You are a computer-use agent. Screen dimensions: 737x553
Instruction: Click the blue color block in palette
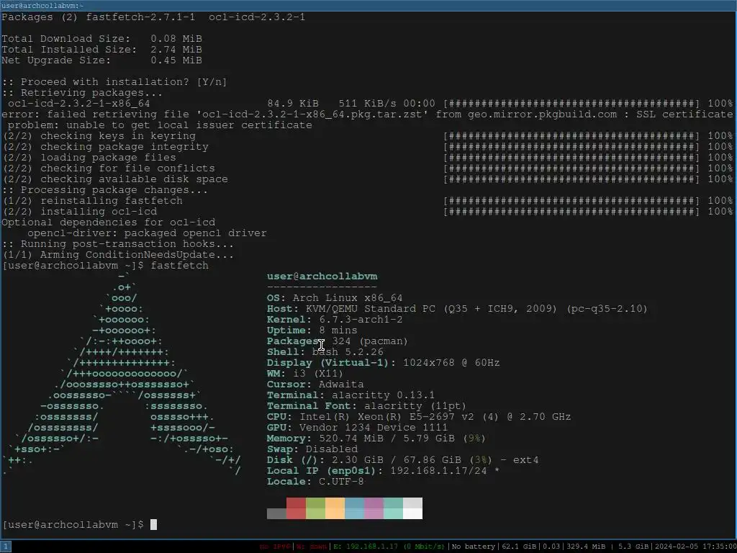pos(354,508)
